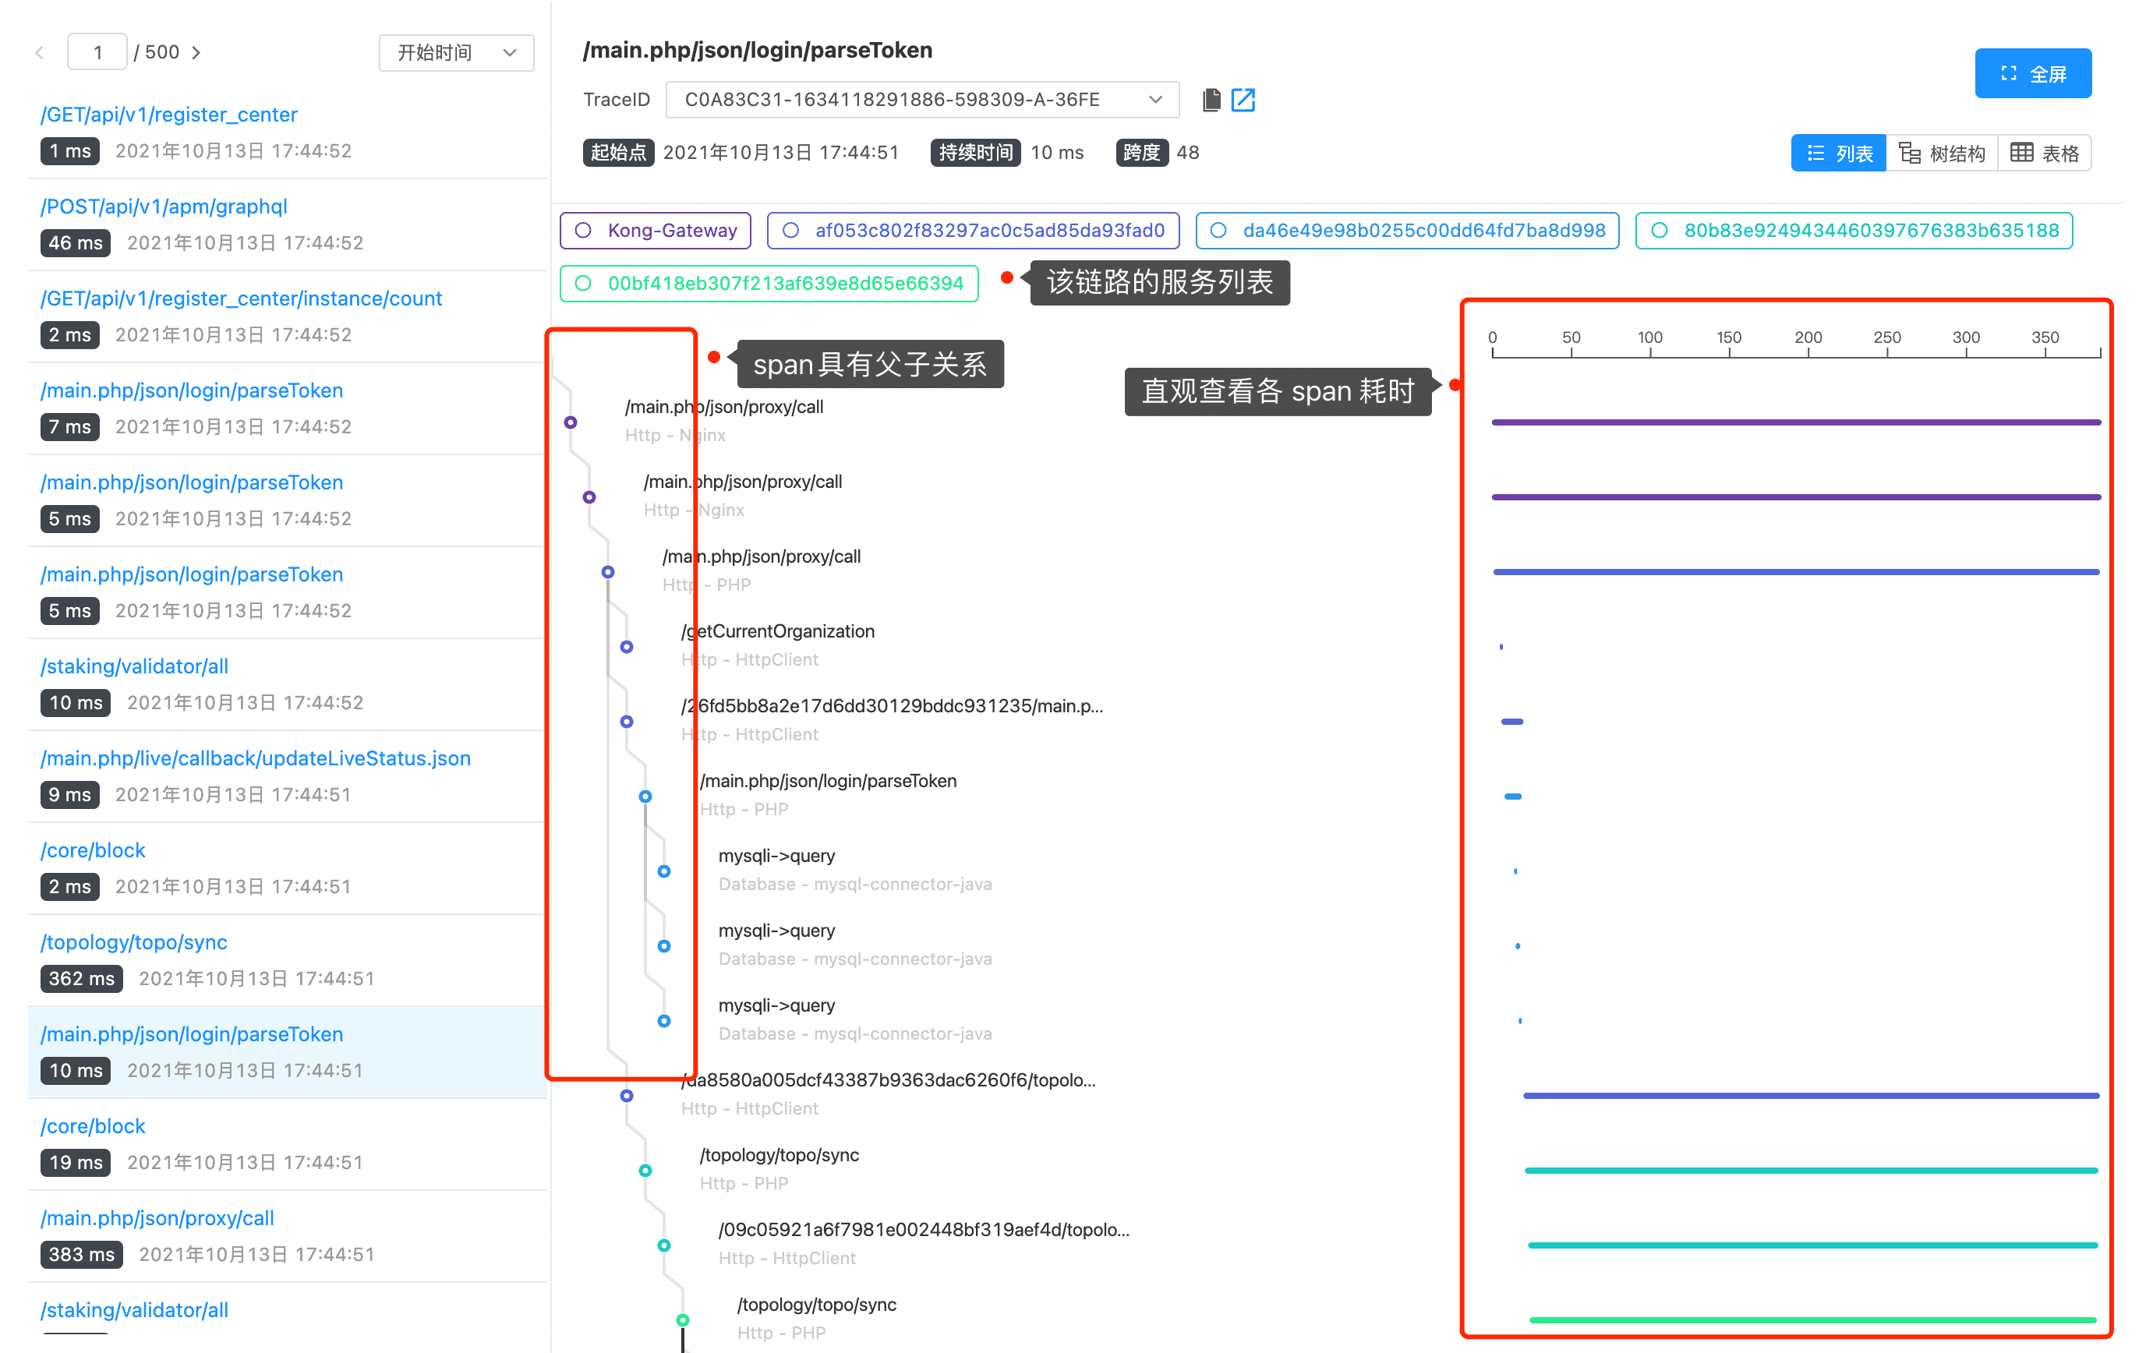This screenshot has height=1353, width=2153.
Task: Select the /09c05921a6f span node circle
Action: pyautogui.click(x=664, y=1245)
